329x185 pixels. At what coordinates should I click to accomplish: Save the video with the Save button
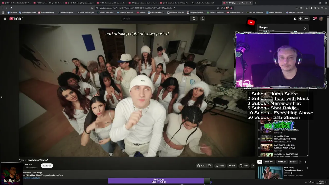[244, 166]
